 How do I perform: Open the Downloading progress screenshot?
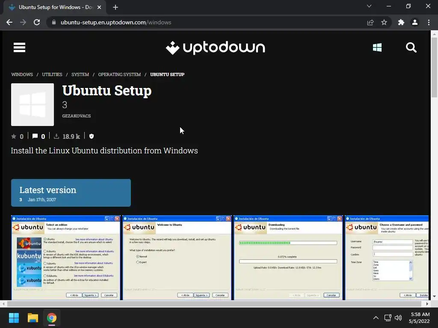288,258
